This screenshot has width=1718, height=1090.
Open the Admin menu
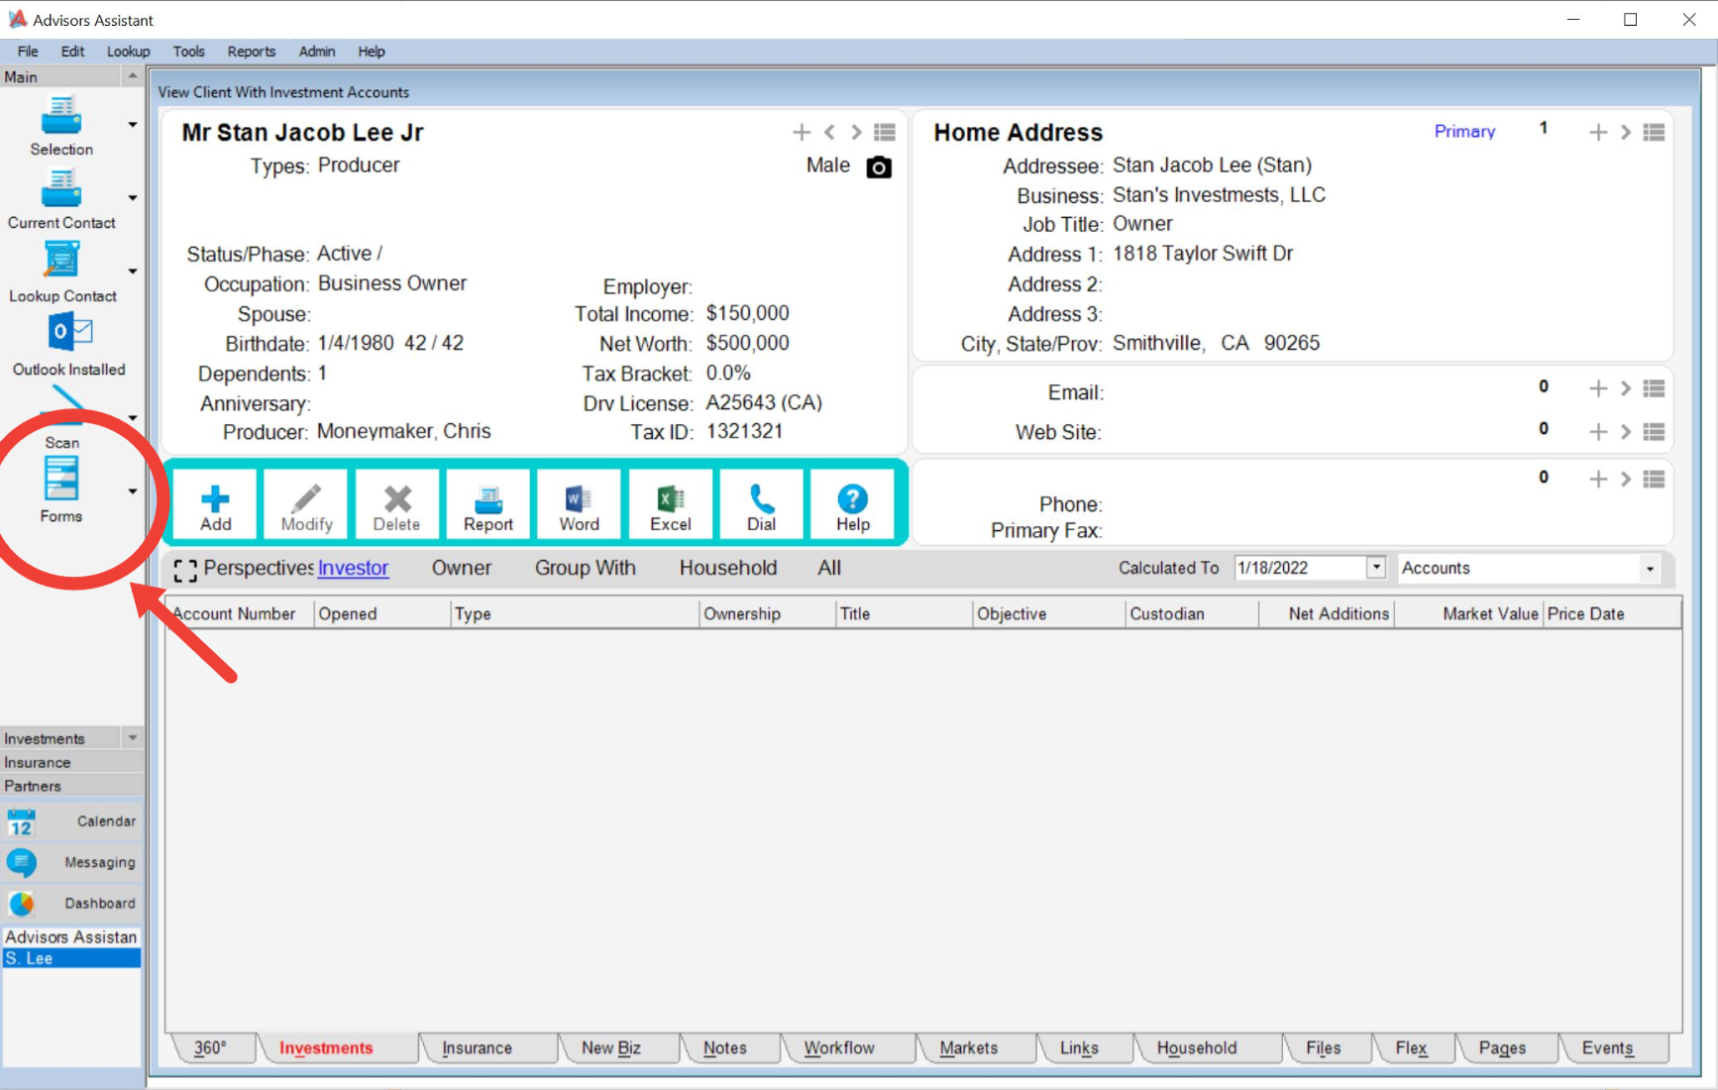coord(317,52)
